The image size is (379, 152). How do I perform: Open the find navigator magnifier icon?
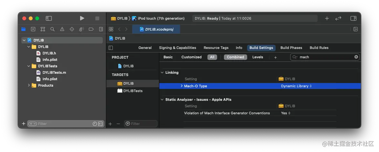(x=52, y=29)
